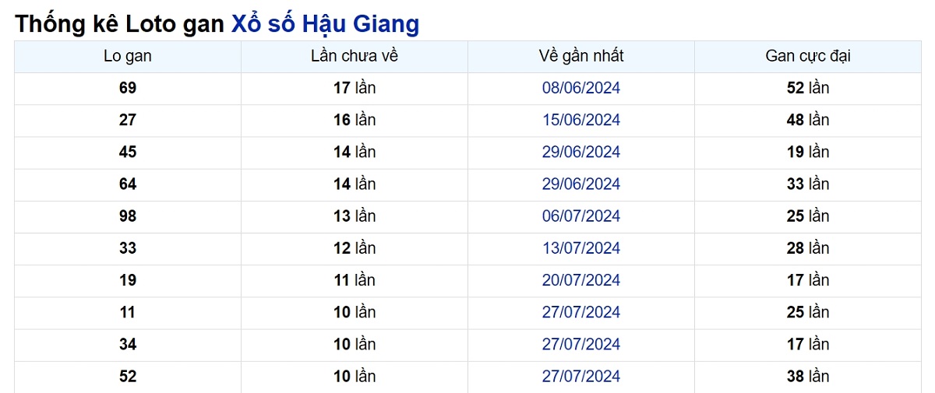This screenshot has height=393, width=935.
Task: Click the Về gần nhất column header
Action: pyautogui.click(x=581, y=56)
